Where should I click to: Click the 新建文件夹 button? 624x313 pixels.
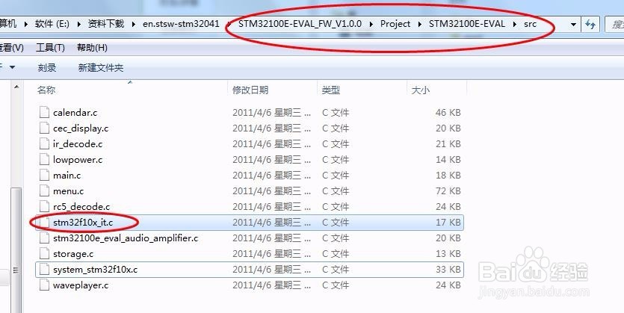click(101, 68)
